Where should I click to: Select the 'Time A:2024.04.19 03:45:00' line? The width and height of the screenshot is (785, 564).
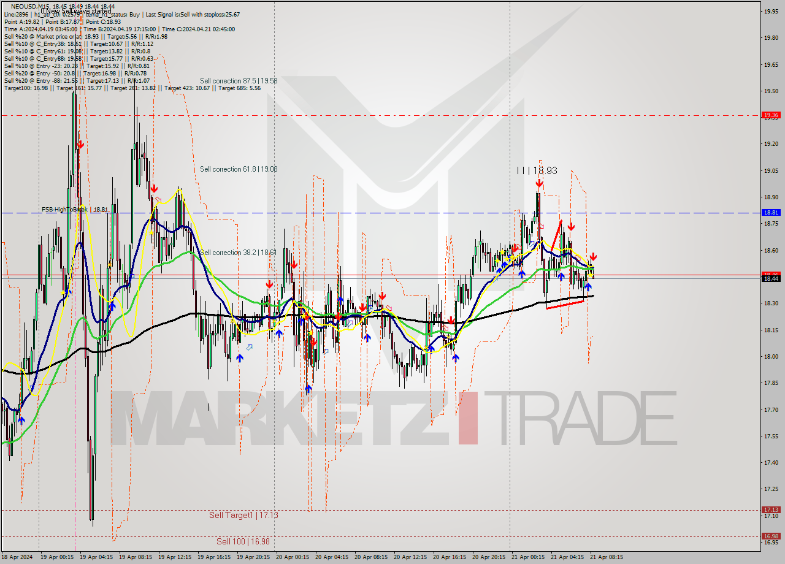pyautogui.click(x=40, y=29)
